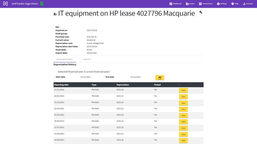View the 30/04/2021 depreciation entry
Viewport: 257px width, 144px height.
point(183,109)
